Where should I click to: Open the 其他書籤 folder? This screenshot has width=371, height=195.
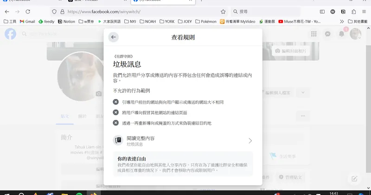coord(358,21)
